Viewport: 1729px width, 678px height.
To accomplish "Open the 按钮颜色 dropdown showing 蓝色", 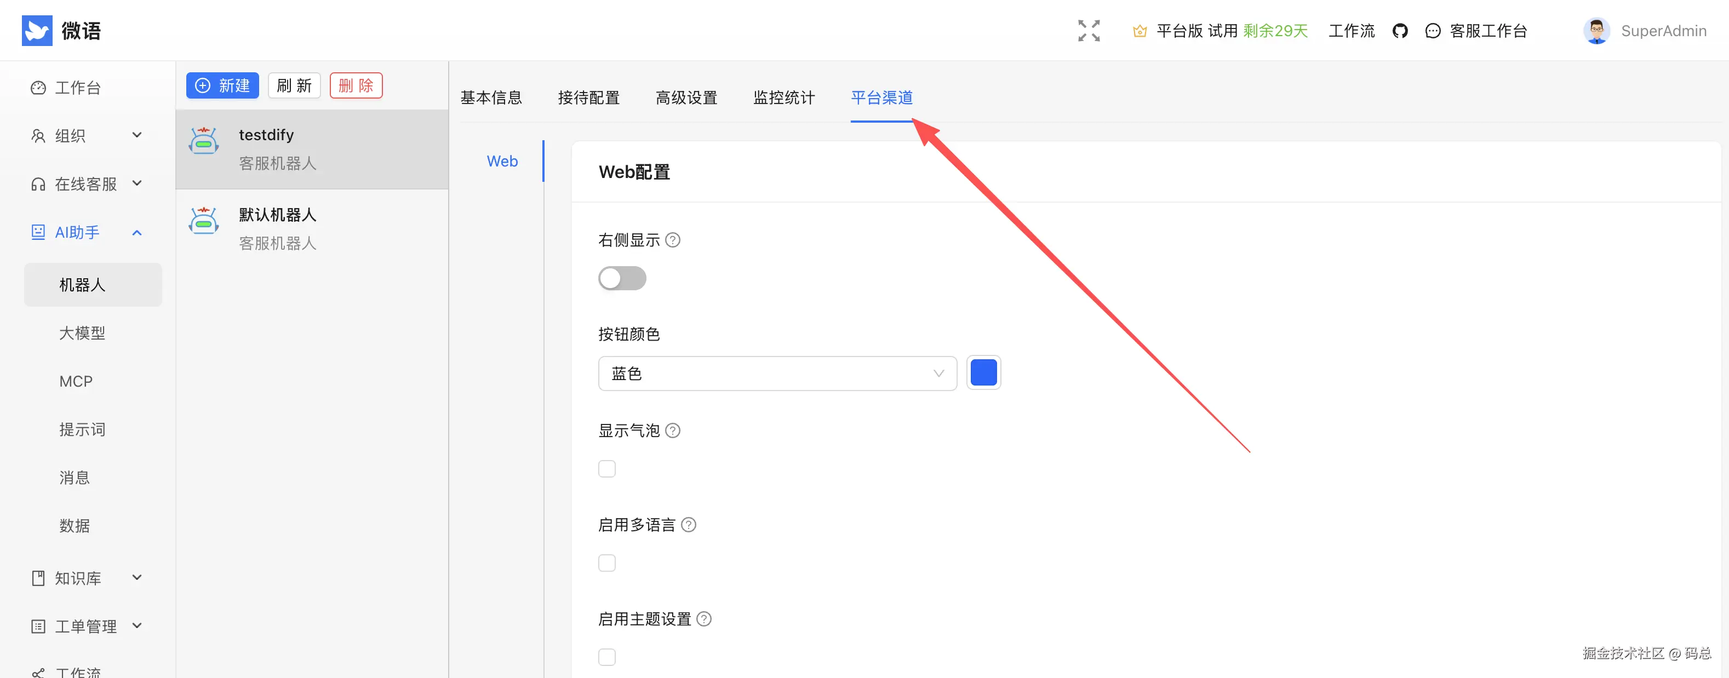I will pyautogui.click(x=777, y=374).
